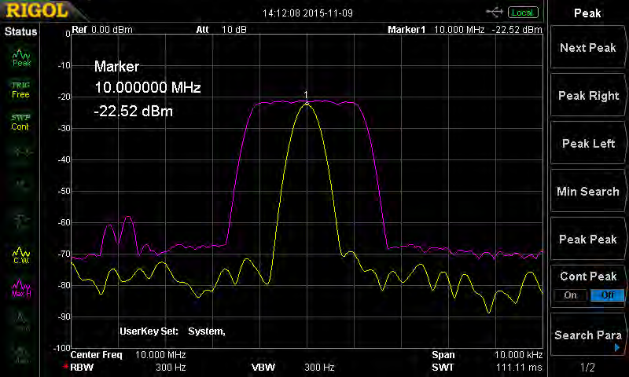This screenshot has height=377, width=629.
Task: Click the Status panel header
Action: click(20, 31)
